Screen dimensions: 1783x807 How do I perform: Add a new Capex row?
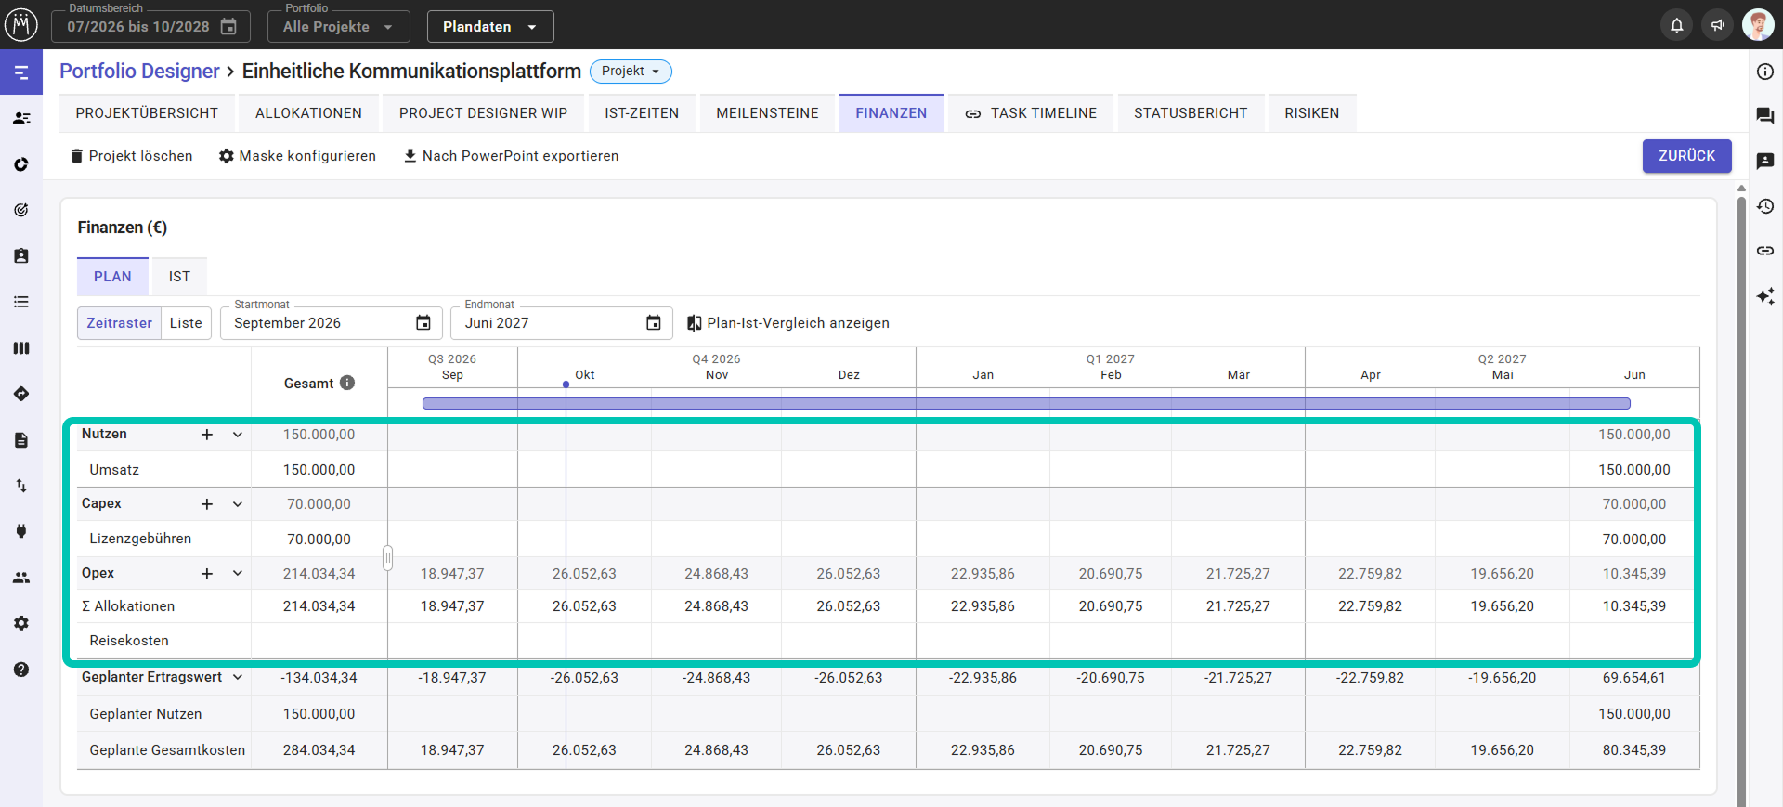[x=207, y=504]
